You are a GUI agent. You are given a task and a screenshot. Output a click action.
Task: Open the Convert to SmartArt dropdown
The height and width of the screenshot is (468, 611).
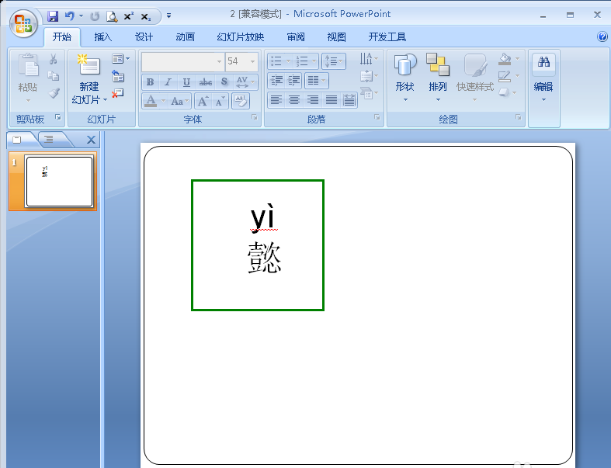368,93
